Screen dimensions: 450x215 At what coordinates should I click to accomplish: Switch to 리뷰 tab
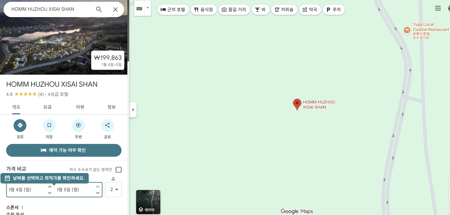pos(80,107)
